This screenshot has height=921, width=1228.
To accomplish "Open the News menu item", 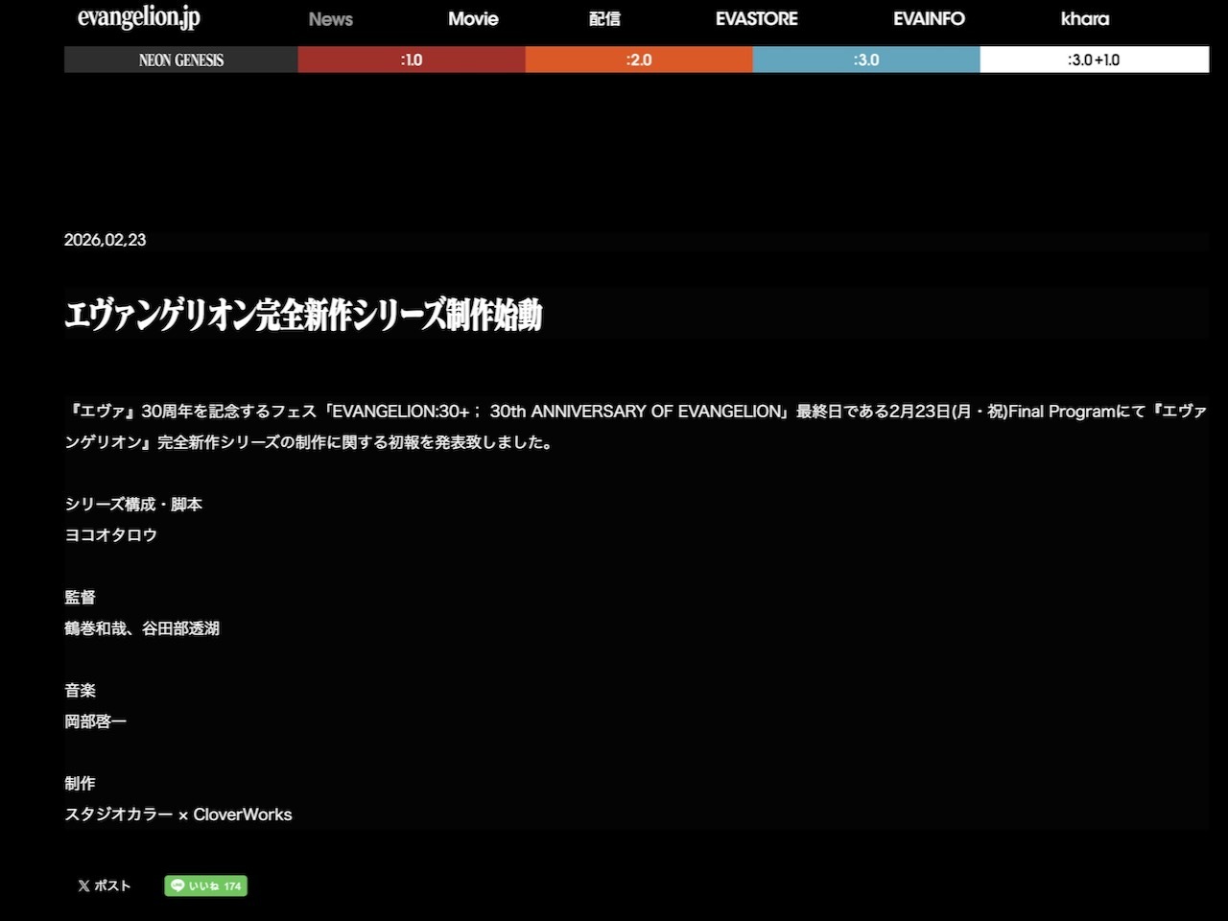I will click(x=330, y=19).
